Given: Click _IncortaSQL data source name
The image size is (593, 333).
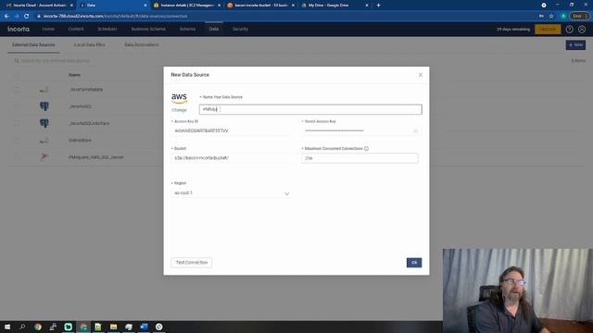Looking at the screenshot, I should coord(80,106).
